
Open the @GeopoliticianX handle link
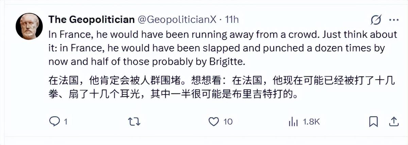pyautogui.click(x=176, y=20)
